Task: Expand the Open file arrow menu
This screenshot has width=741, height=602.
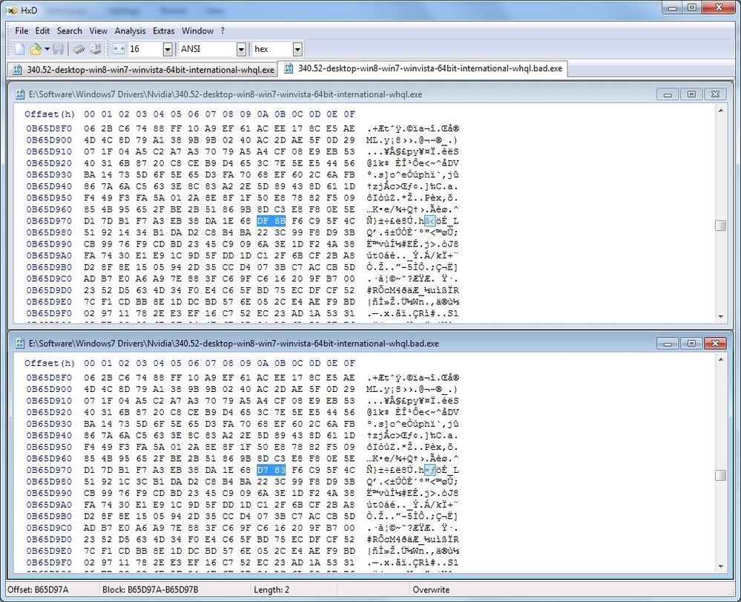Action: pos(47,49)
